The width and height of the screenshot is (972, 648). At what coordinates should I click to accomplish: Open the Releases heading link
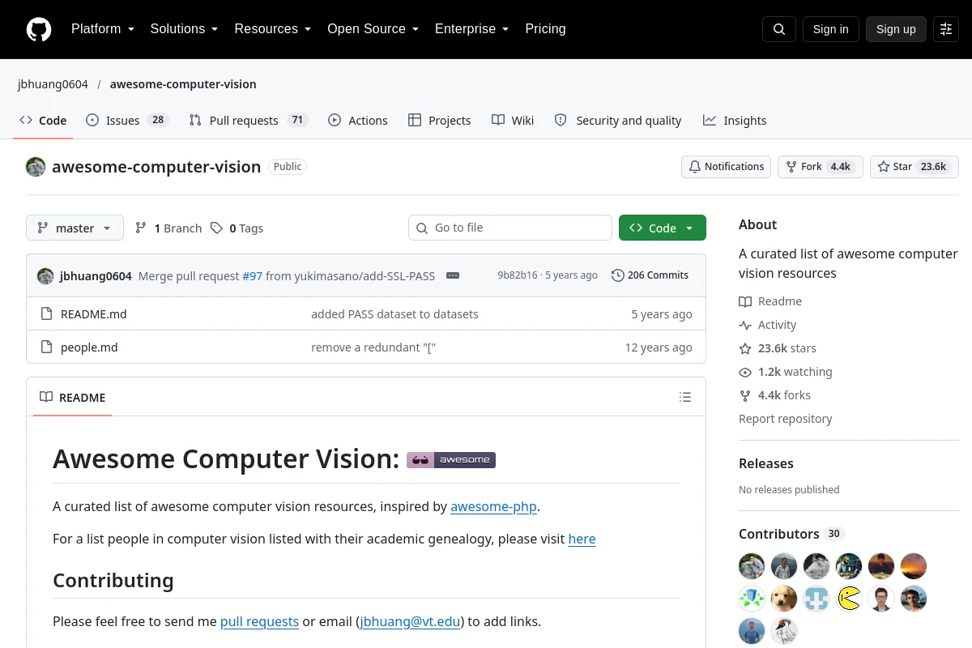tap(766, 464)
